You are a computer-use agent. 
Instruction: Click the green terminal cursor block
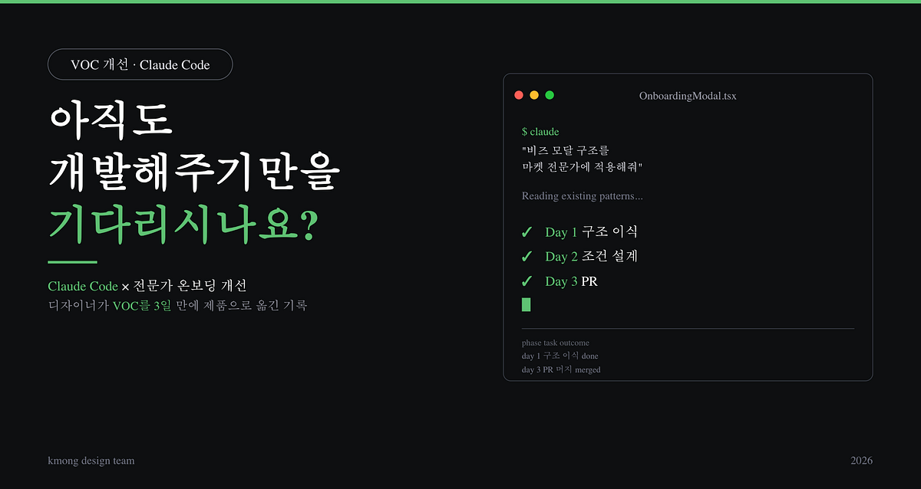[526, 304]
